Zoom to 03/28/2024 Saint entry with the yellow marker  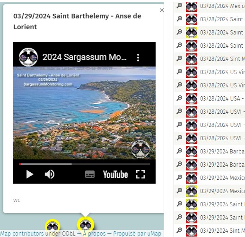179,32
